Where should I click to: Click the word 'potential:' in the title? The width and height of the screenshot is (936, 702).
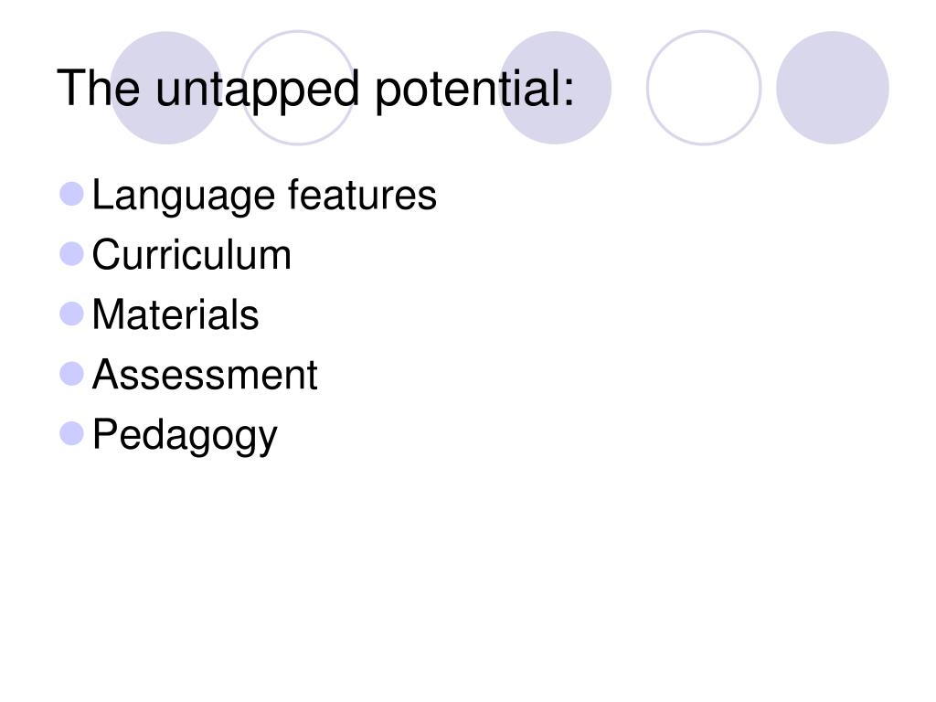click(475, 90)
